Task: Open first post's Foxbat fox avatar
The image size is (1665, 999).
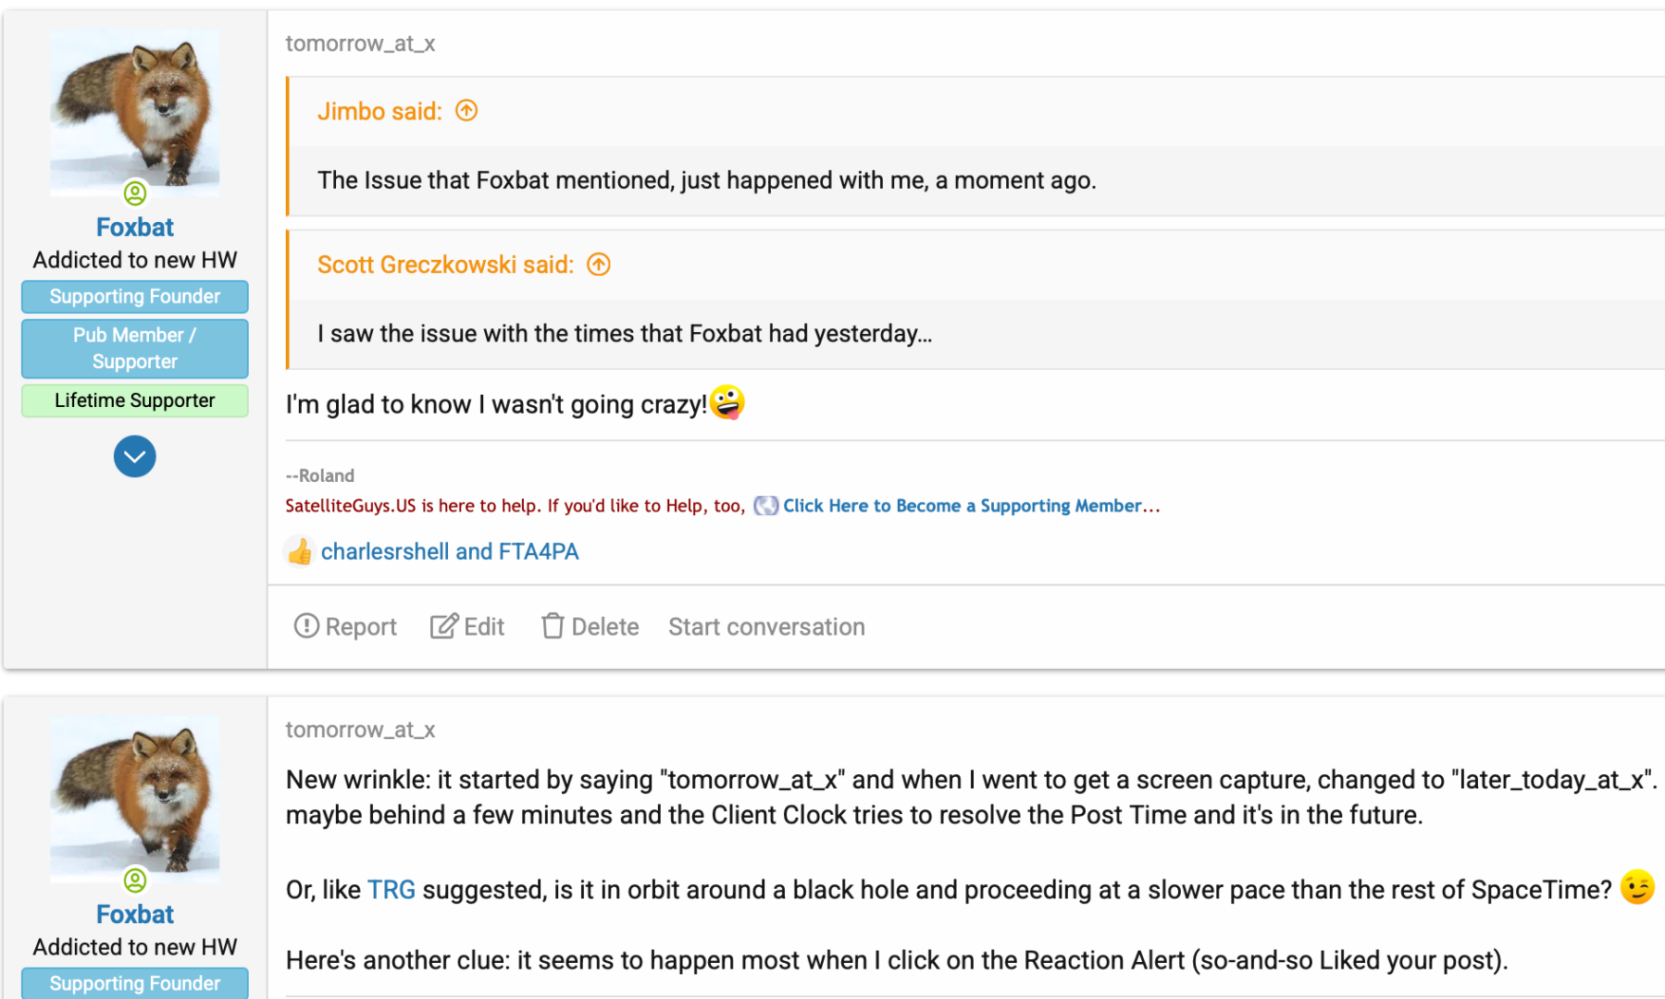Action: click(135, 113)
